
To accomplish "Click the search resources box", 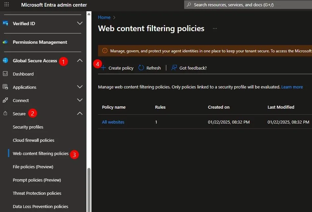I will point(248,5).
